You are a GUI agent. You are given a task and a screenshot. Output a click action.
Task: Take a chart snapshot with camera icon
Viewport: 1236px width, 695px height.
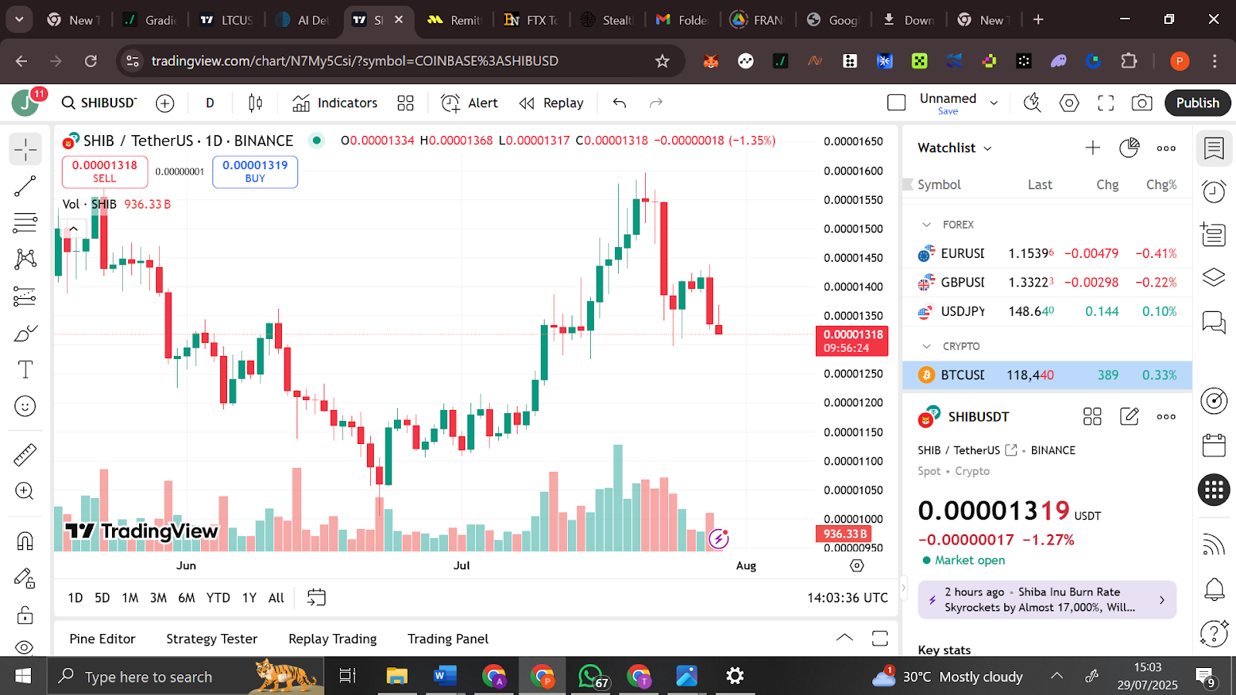pos(1142,103)
